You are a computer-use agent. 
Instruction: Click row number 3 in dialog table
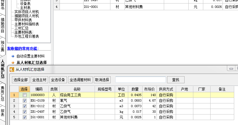point(14,106)
